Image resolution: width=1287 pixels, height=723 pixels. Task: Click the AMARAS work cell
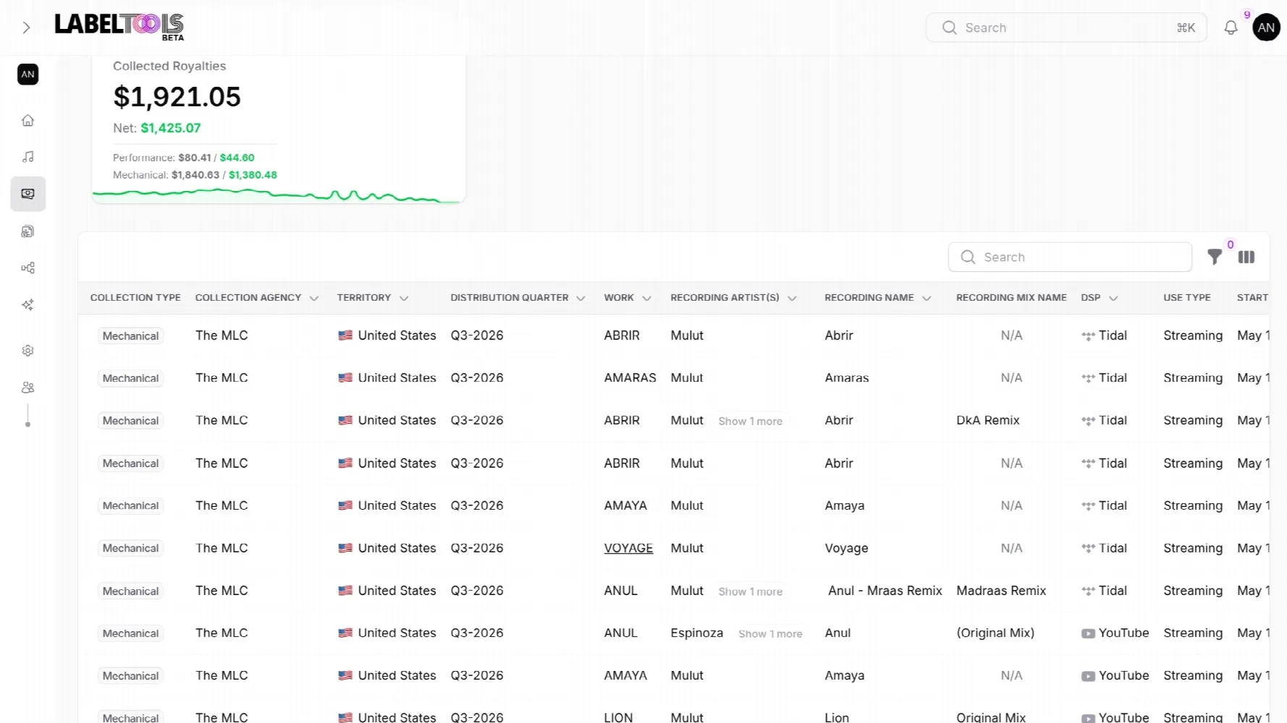[630, 377]
